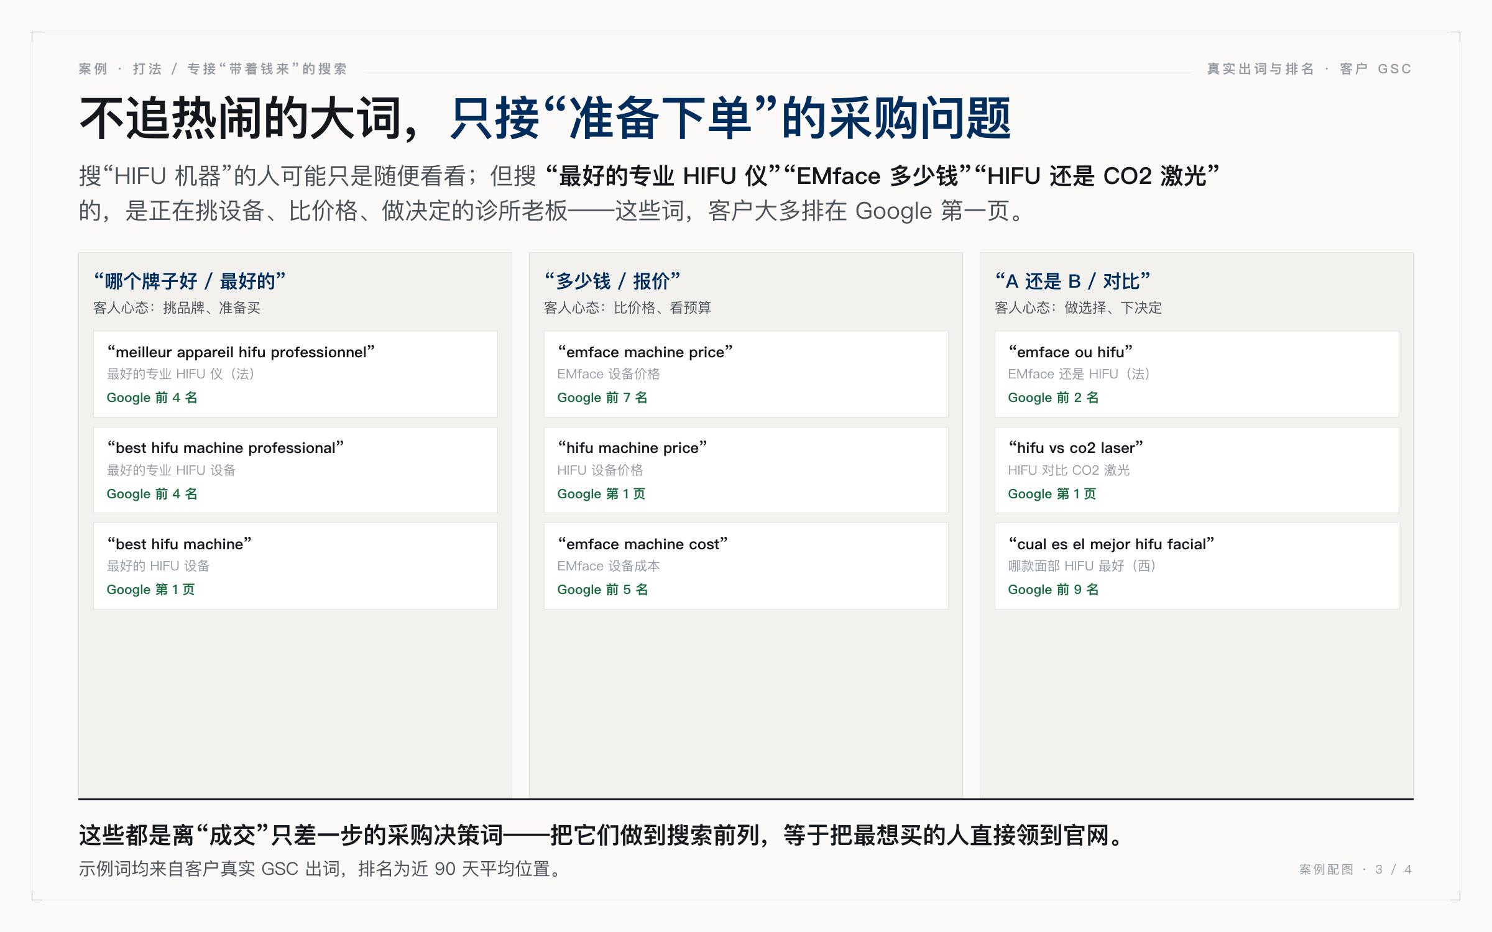The width and height of the screenshot is (1492, 932).
Task: Click the subtitle 客人心态：做选择、下决定
Action: click(1078, 308)
